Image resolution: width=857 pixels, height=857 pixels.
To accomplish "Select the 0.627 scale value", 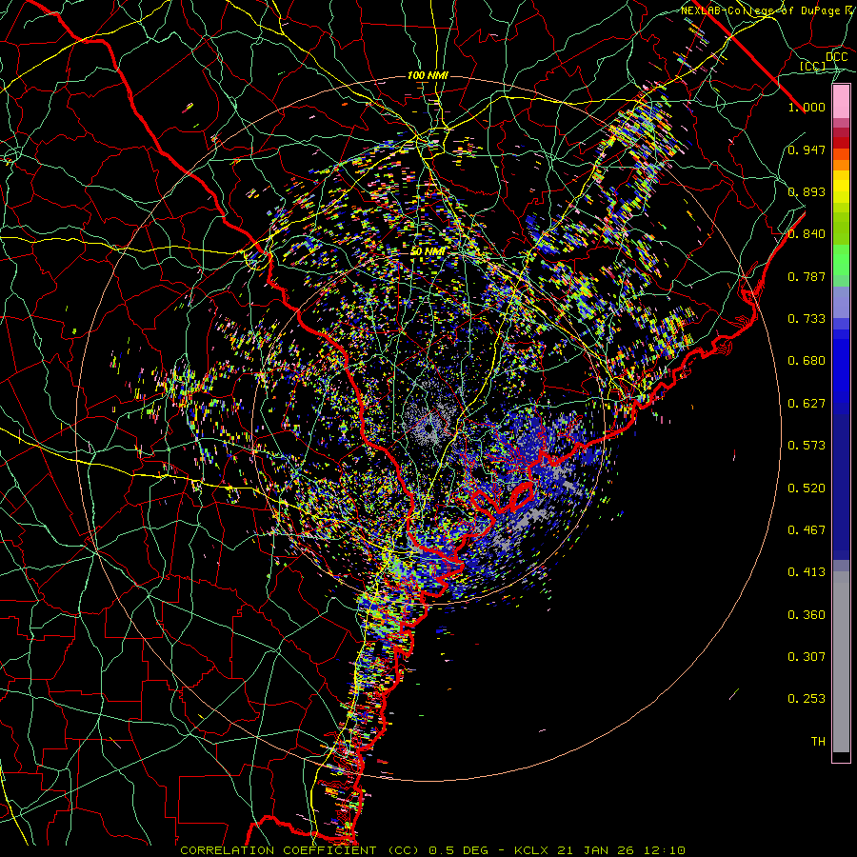I will point(807,404).
